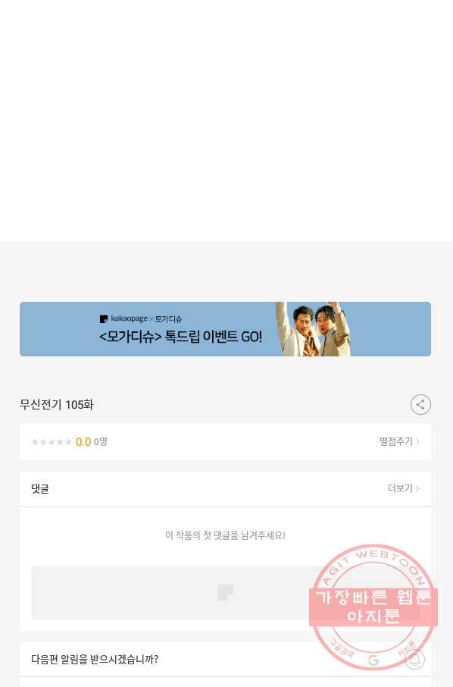Click the 가장빠른 웹툰 아지툰 watermark label

[x=373, y=607]
